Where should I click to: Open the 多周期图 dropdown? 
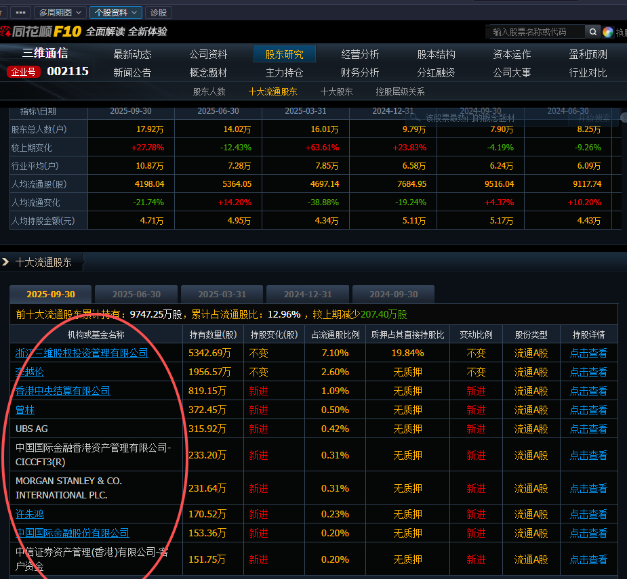coord(60,12)
